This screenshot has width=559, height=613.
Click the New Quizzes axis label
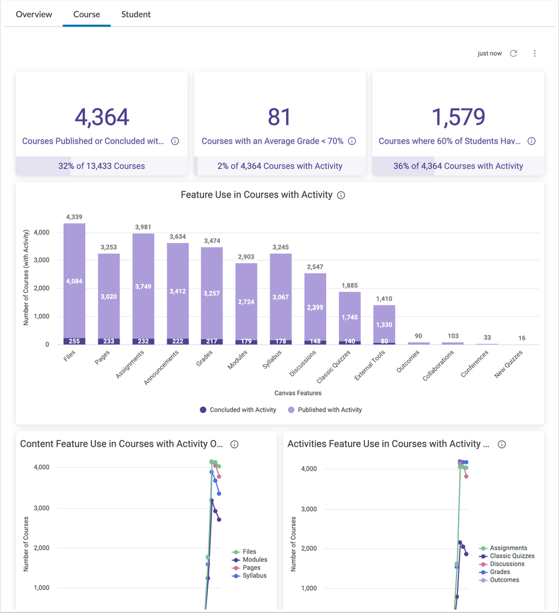pyautogui.click(x=508, y=364)
